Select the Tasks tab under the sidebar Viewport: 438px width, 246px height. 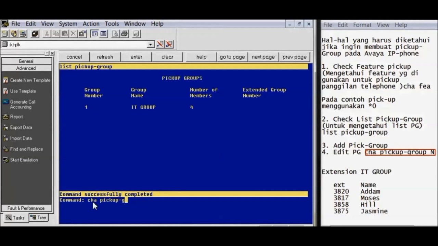click(15, 218)
